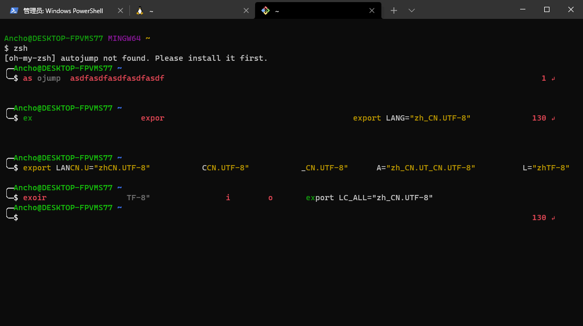Maximize the terminal window
Image resolution: width=583 pixels, height=326 pixels.
(546, 9)
